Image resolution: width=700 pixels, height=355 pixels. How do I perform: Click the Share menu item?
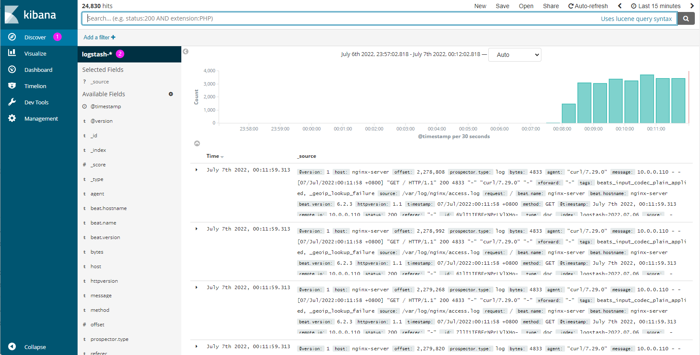point(551,6)
